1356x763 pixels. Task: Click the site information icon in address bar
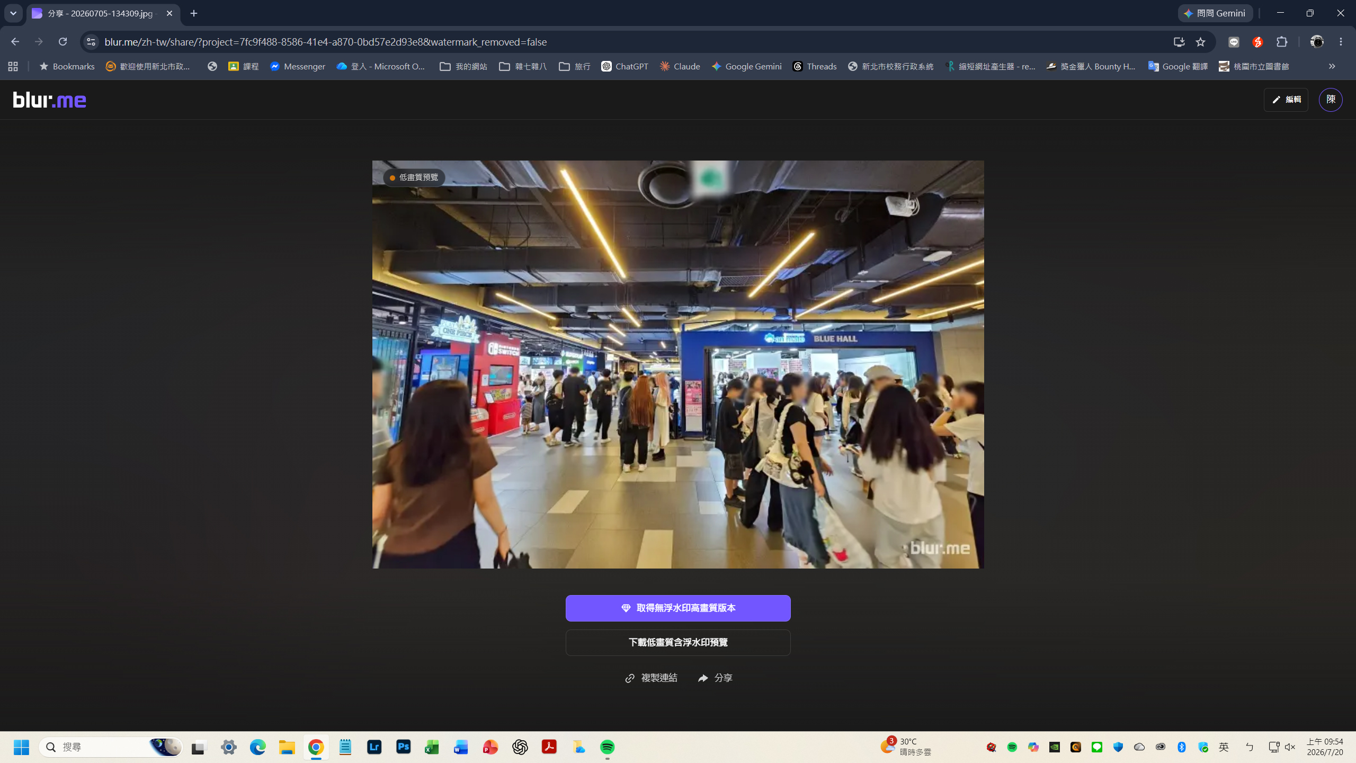pyautogui.click(x=91, y=42)
